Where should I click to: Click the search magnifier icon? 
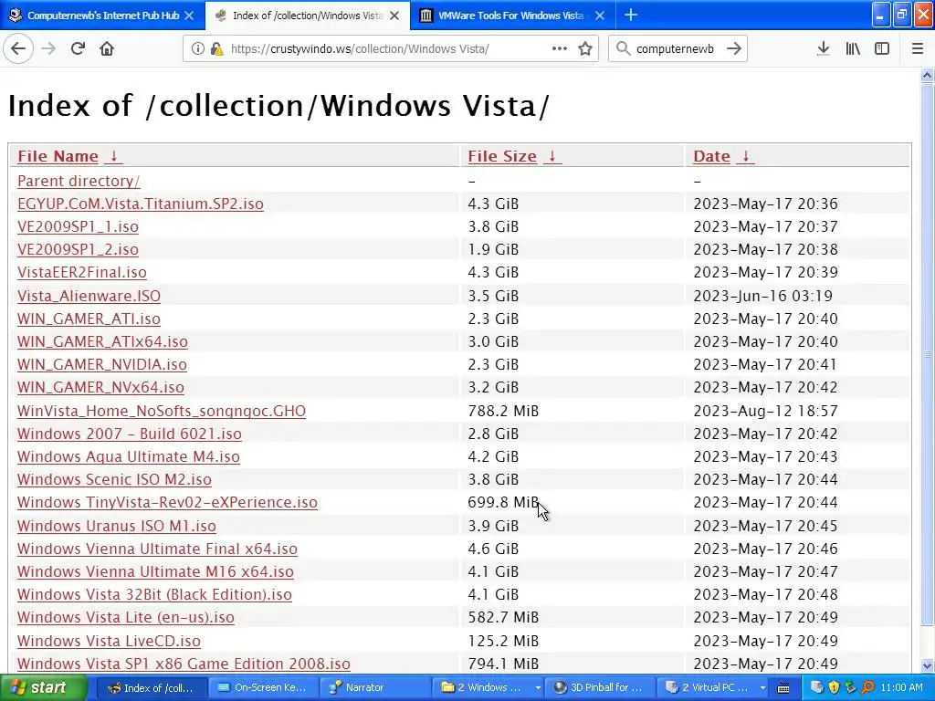click(x=623, y=48)
